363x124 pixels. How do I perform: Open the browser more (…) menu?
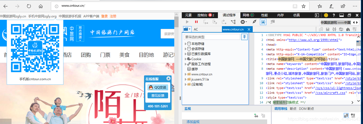pos(355,6)
